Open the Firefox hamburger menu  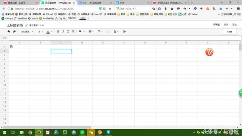click(x=238, y=9)
